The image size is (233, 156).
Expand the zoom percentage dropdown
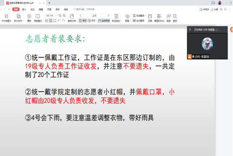tap(55, 15)
